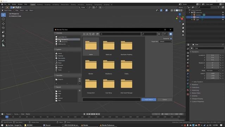This screenshot has width=225, height=127.
Task: Switch to wireframe viewport shading
Action: click(175, 10)
